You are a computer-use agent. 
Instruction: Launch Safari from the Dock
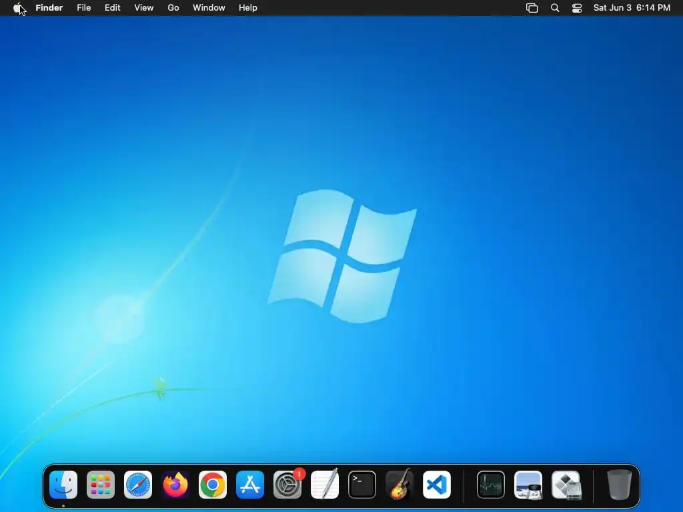138,485
